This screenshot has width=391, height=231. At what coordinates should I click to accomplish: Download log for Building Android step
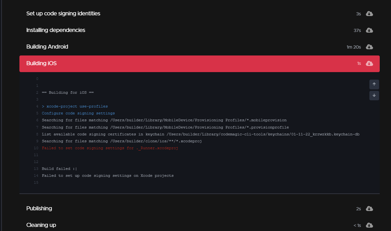pyautogui.click(x=369, y=47)
